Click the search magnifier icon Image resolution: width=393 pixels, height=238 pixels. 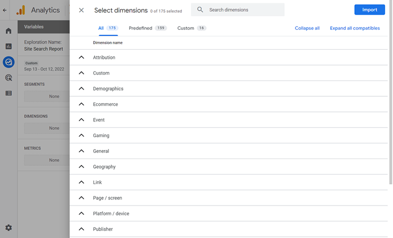tap(200, 10)
